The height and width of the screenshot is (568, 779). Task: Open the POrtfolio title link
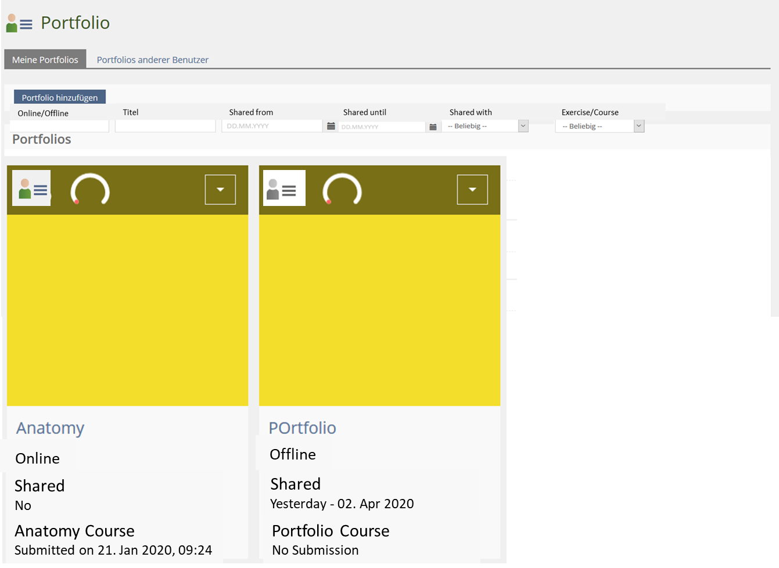(x=302, y=428)
